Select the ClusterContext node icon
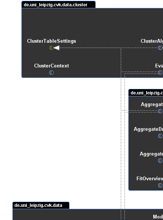This screenshot has height=220, width=163. (51, 73)
